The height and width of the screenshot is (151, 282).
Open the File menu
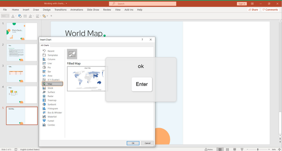click(x=5, y=10)
